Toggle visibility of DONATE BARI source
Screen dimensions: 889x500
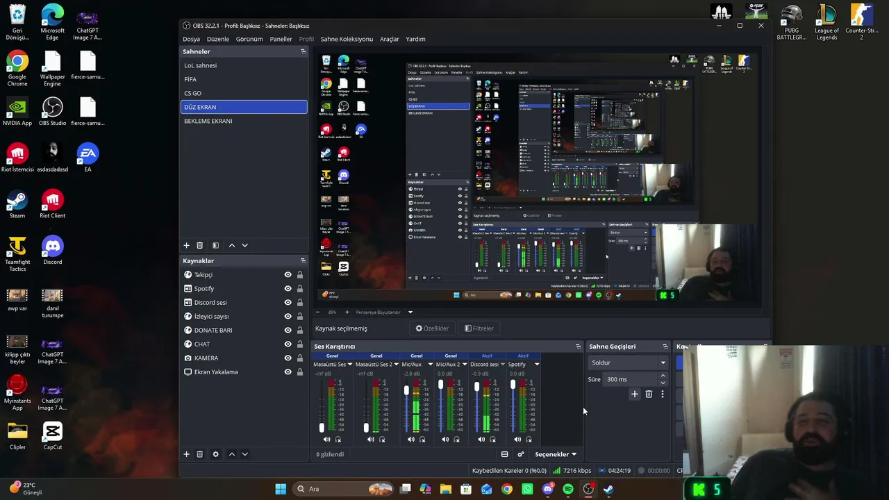pos(288,331)
